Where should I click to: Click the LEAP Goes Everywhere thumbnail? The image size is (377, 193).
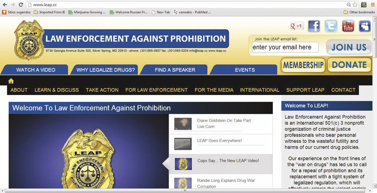click(x=183, y=144)
